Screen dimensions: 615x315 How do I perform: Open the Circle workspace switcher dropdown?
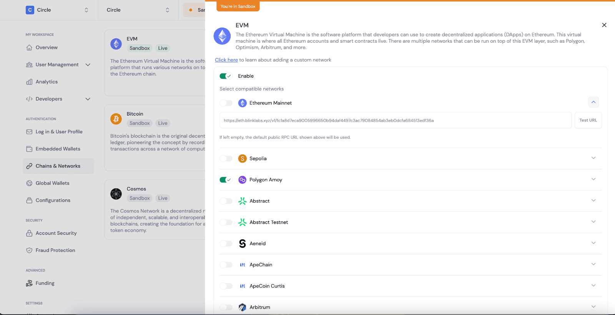pyautogui.click(x=86, y=10)
